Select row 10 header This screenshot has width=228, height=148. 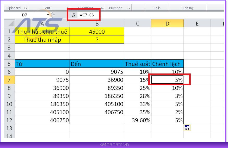tap(9, 104)
